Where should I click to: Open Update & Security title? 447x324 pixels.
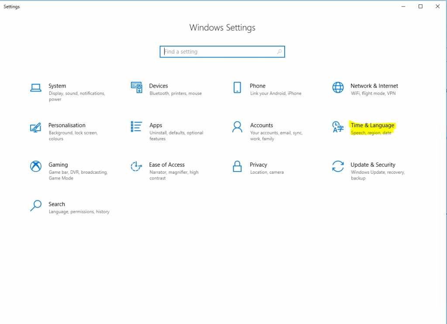pyautogui.click(x=373, y=165)
